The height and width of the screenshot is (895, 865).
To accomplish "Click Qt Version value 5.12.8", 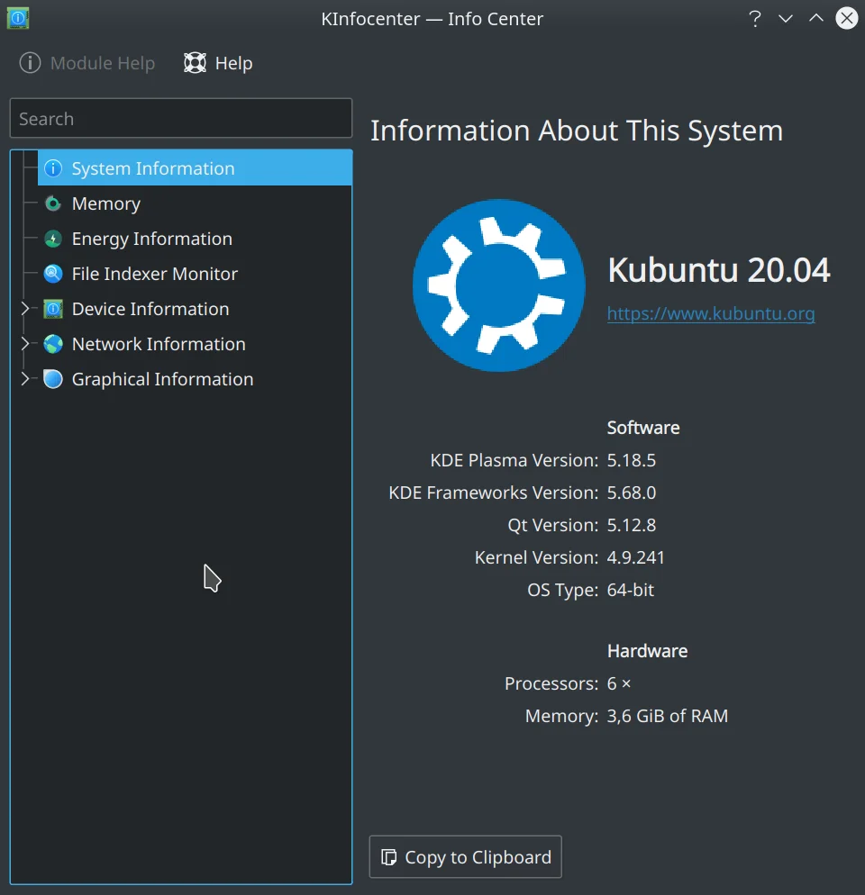I will click(x=632, y=525).
